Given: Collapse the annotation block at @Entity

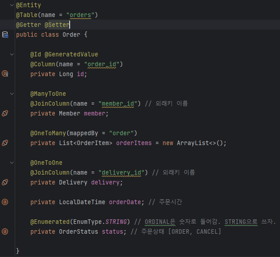Looking at the screenshot, I should point(12,5).
